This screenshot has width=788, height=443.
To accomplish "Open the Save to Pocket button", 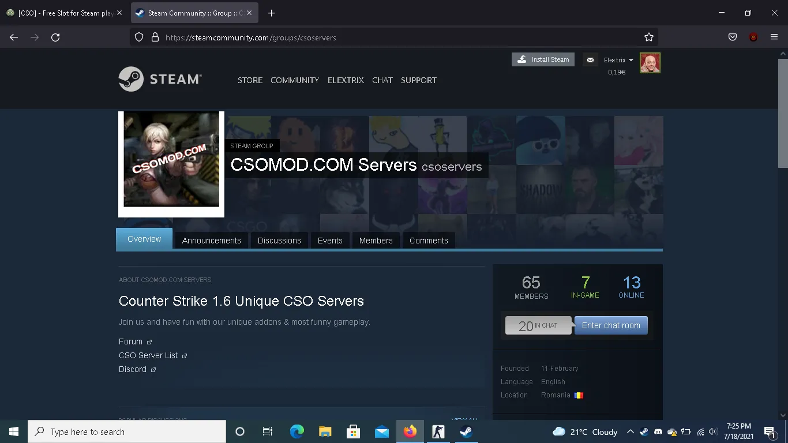I will click(733, 37).
